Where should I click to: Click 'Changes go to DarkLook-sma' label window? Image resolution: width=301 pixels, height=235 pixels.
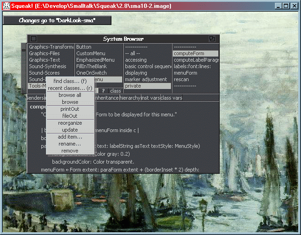tap(57, 20)
